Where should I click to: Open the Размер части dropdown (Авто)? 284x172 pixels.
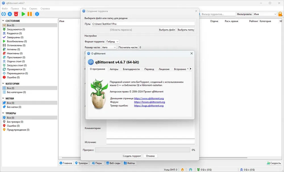pos(109,47)
